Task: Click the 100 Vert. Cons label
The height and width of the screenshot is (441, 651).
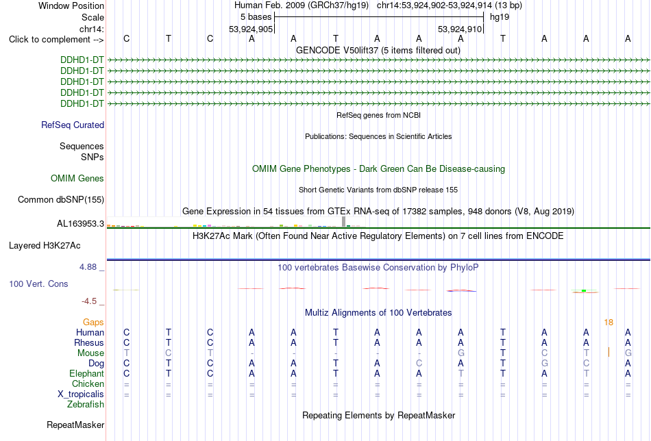Action: click(38, 283)
